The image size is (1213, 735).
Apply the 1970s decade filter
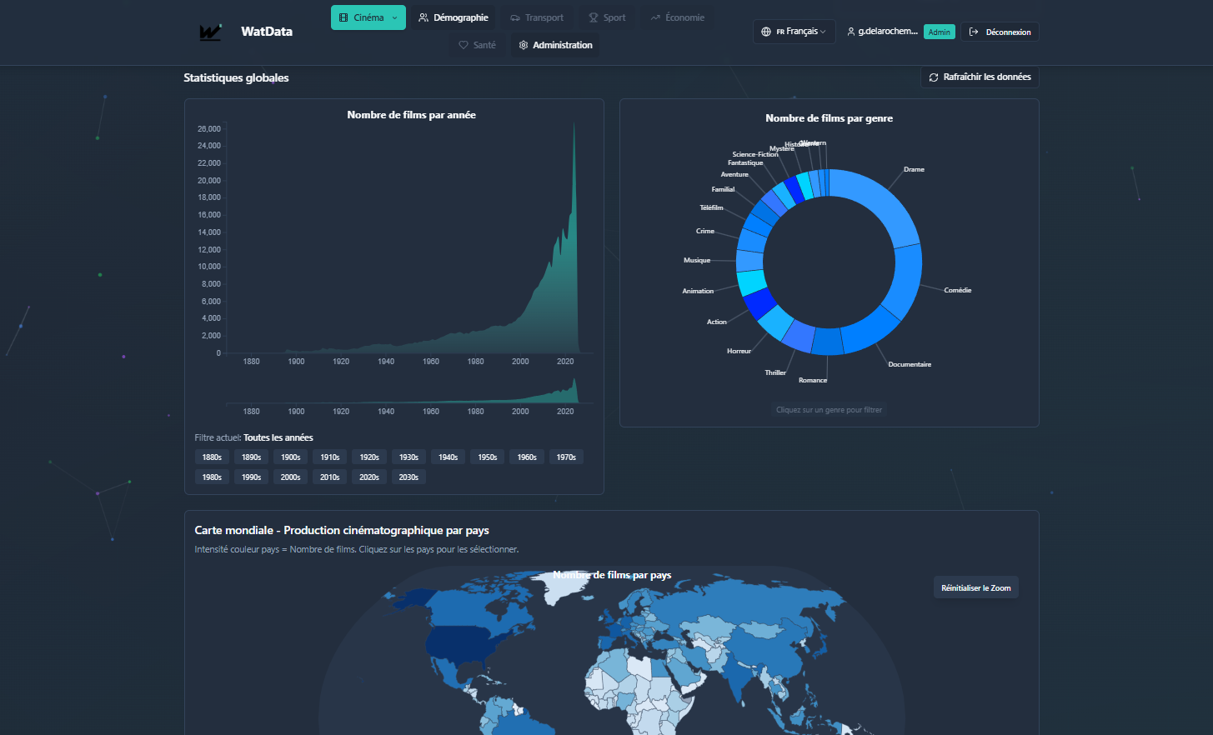pyautogui.click(x=566, y=457)
